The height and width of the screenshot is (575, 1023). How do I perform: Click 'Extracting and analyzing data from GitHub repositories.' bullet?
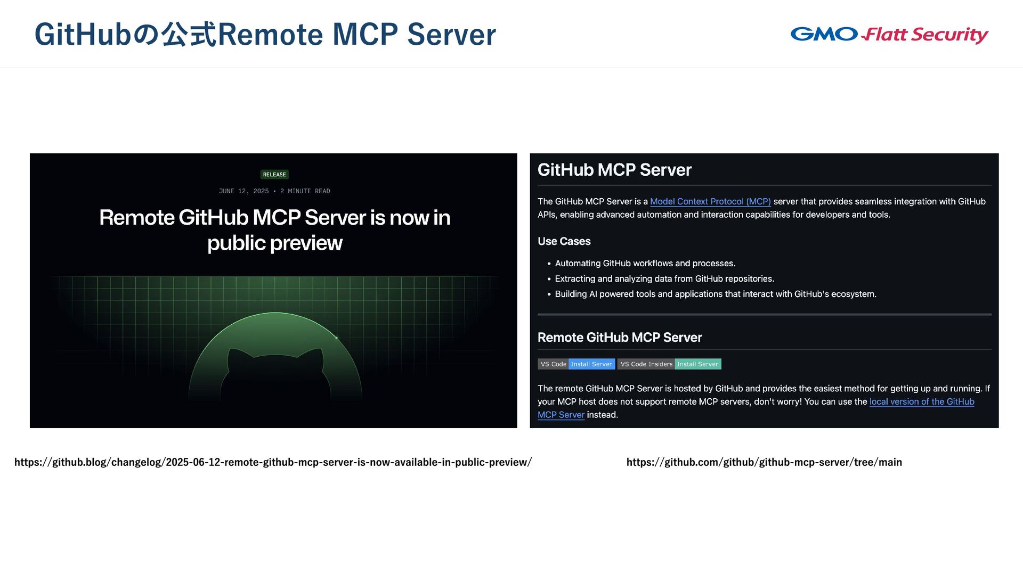tap(664, 279)
